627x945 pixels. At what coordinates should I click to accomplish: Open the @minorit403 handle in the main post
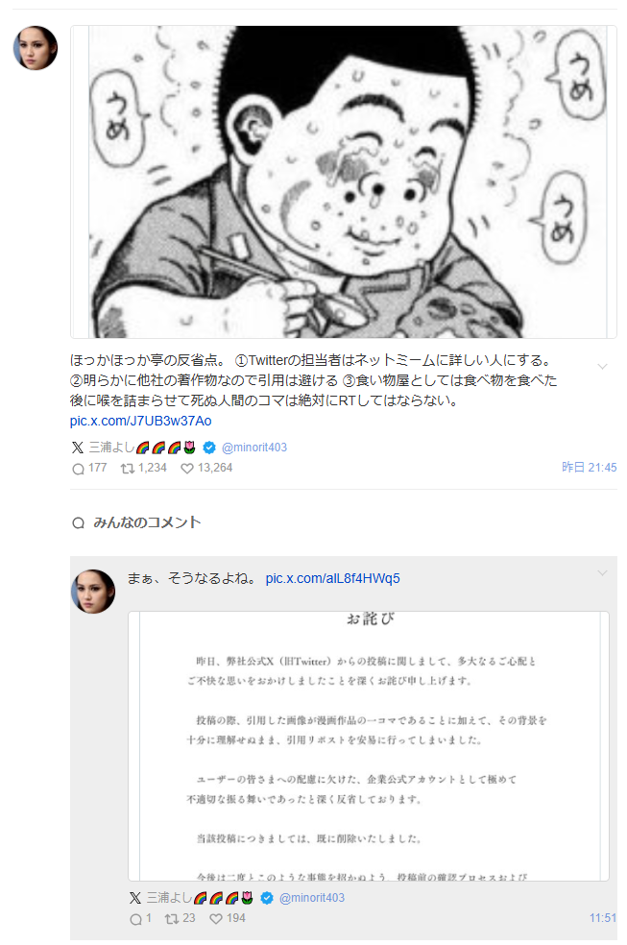point(254,448)
